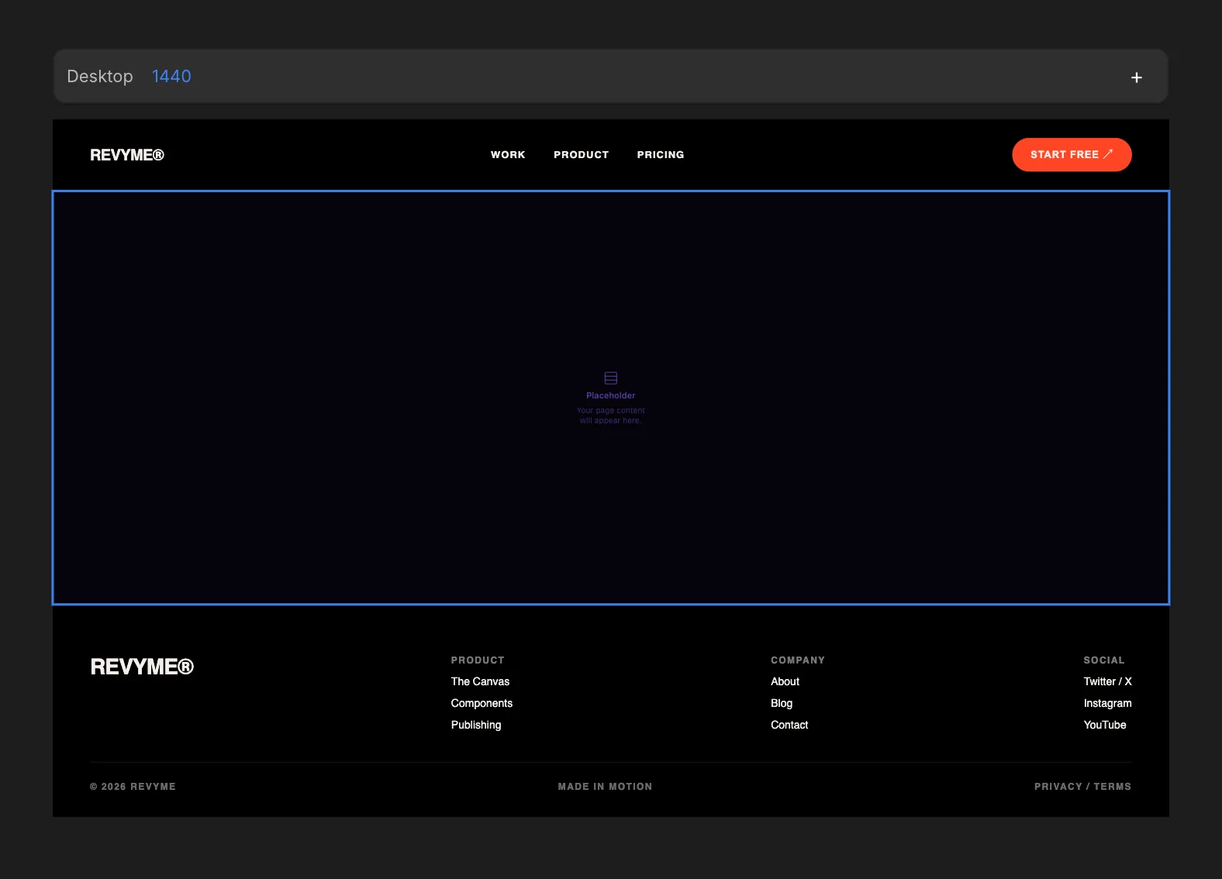Screen dimensions: 1222x879
Task: Open the Instagram link
Action: tap(1107, 703)
